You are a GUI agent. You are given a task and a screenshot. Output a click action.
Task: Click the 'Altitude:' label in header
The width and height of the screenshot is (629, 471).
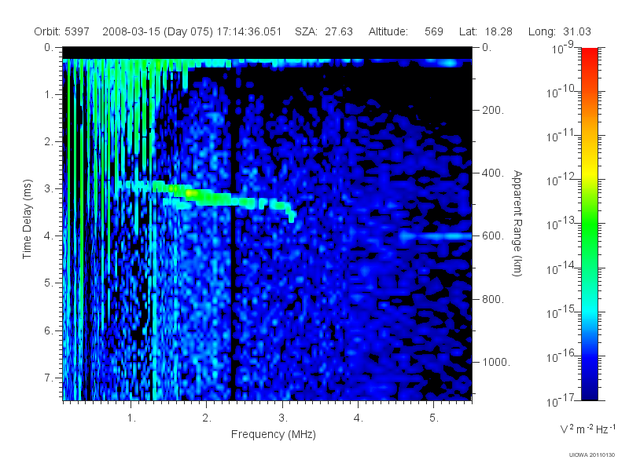pos(388,31)
